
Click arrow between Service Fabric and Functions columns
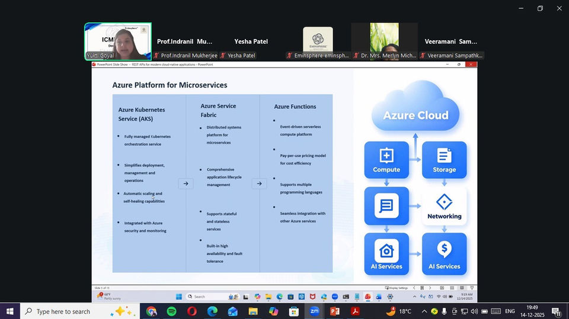click(x=259, y=183)
